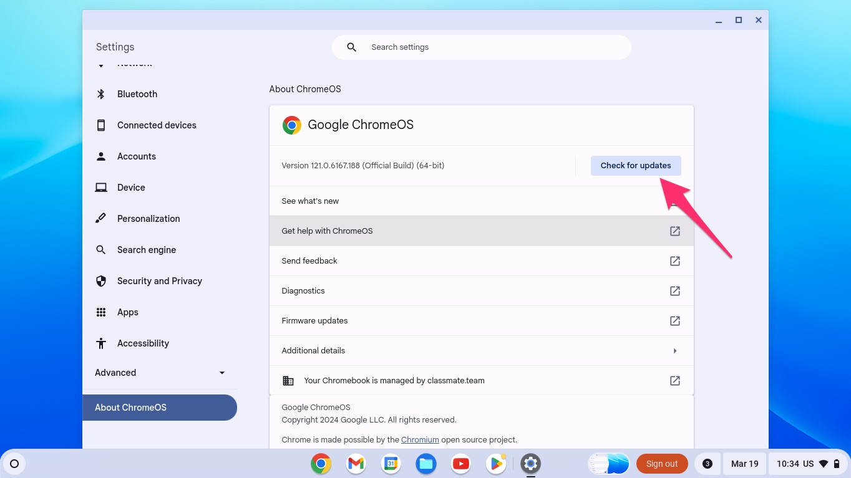Image resolution: width=851 pixels, height=478 pixels.
Task: Click the Check for updates button
Action: pos(636,166)
